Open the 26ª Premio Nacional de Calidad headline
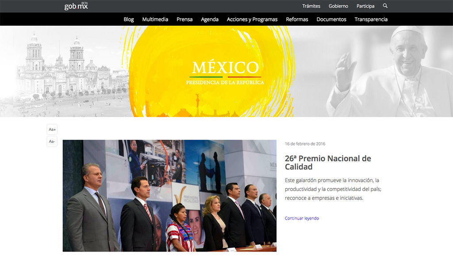Screen dimensions: 453x256 328,163
